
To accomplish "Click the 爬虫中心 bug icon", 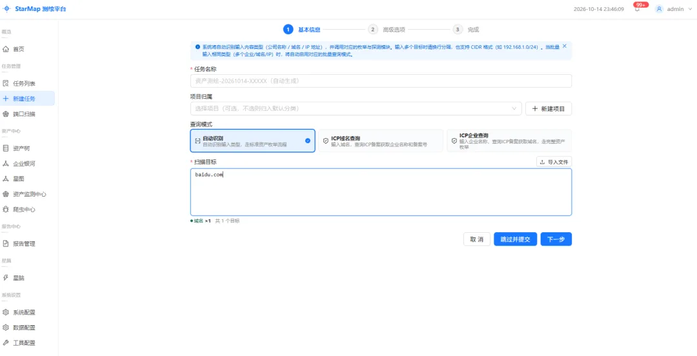I will (6, 209).
